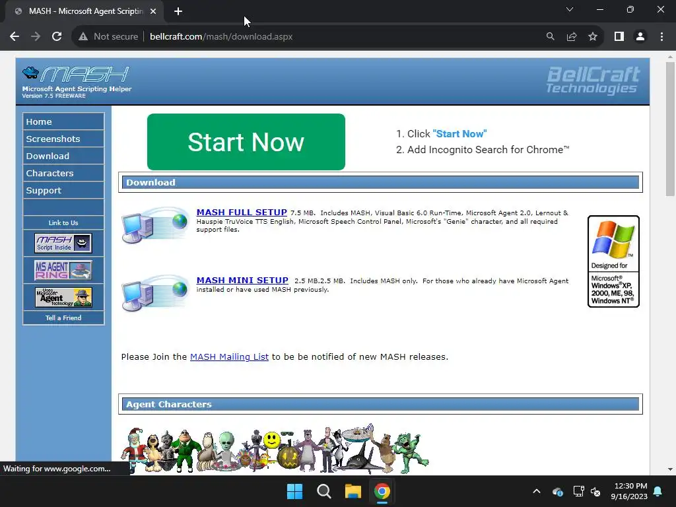This screenshot has width=676, height=507.
Task: Open the zoom magnifier in address bar
Action: click(x=550, y=37)
